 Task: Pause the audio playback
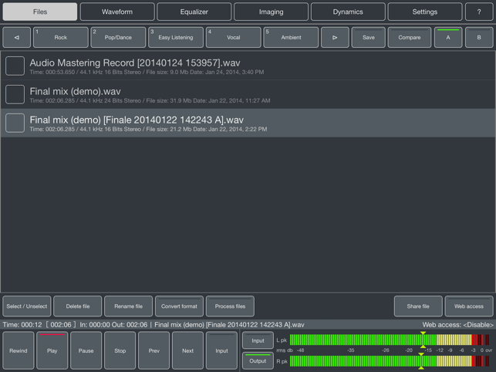coord(86,350)
